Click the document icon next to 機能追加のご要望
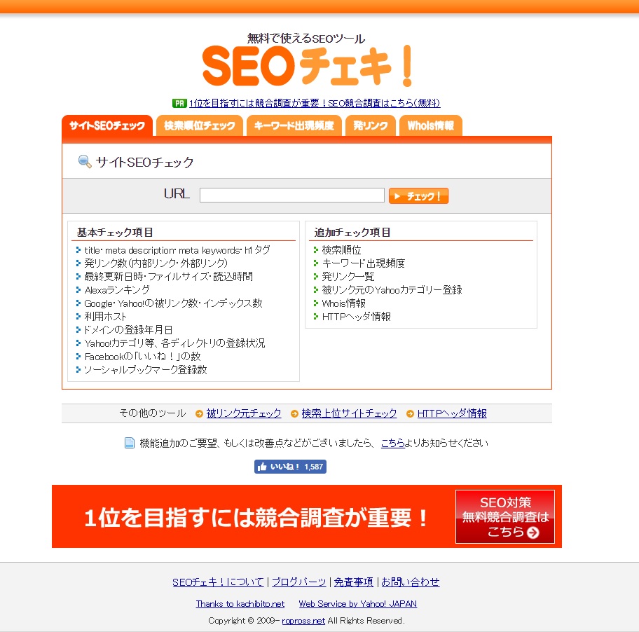Image resolution: width=639 pixels, height=632 pixels. (x=130, y=443)
